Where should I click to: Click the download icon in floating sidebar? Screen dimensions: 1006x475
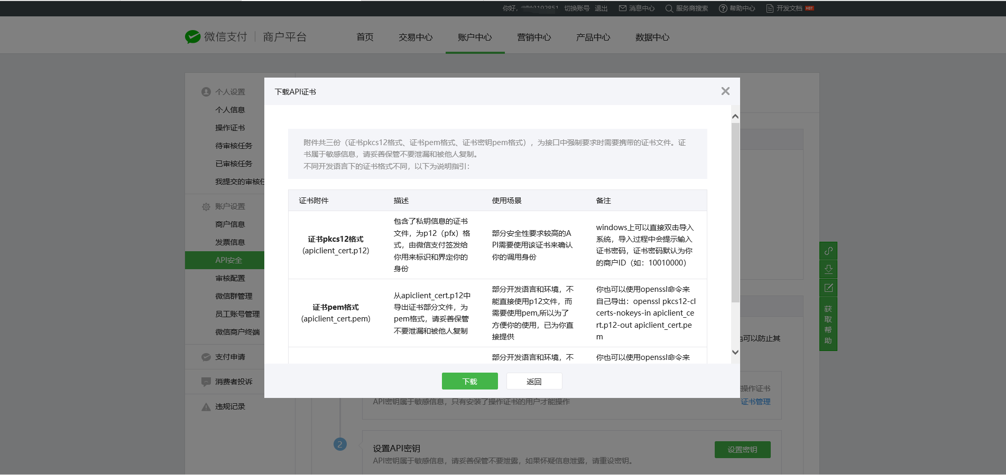(828, 269)
